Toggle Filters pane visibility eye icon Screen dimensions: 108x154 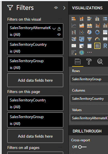(x=56, y=8)
